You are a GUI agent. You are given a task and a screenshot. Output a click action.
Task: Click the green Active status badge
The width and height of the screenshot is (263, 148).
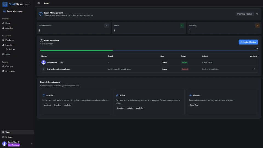point(184,62)
